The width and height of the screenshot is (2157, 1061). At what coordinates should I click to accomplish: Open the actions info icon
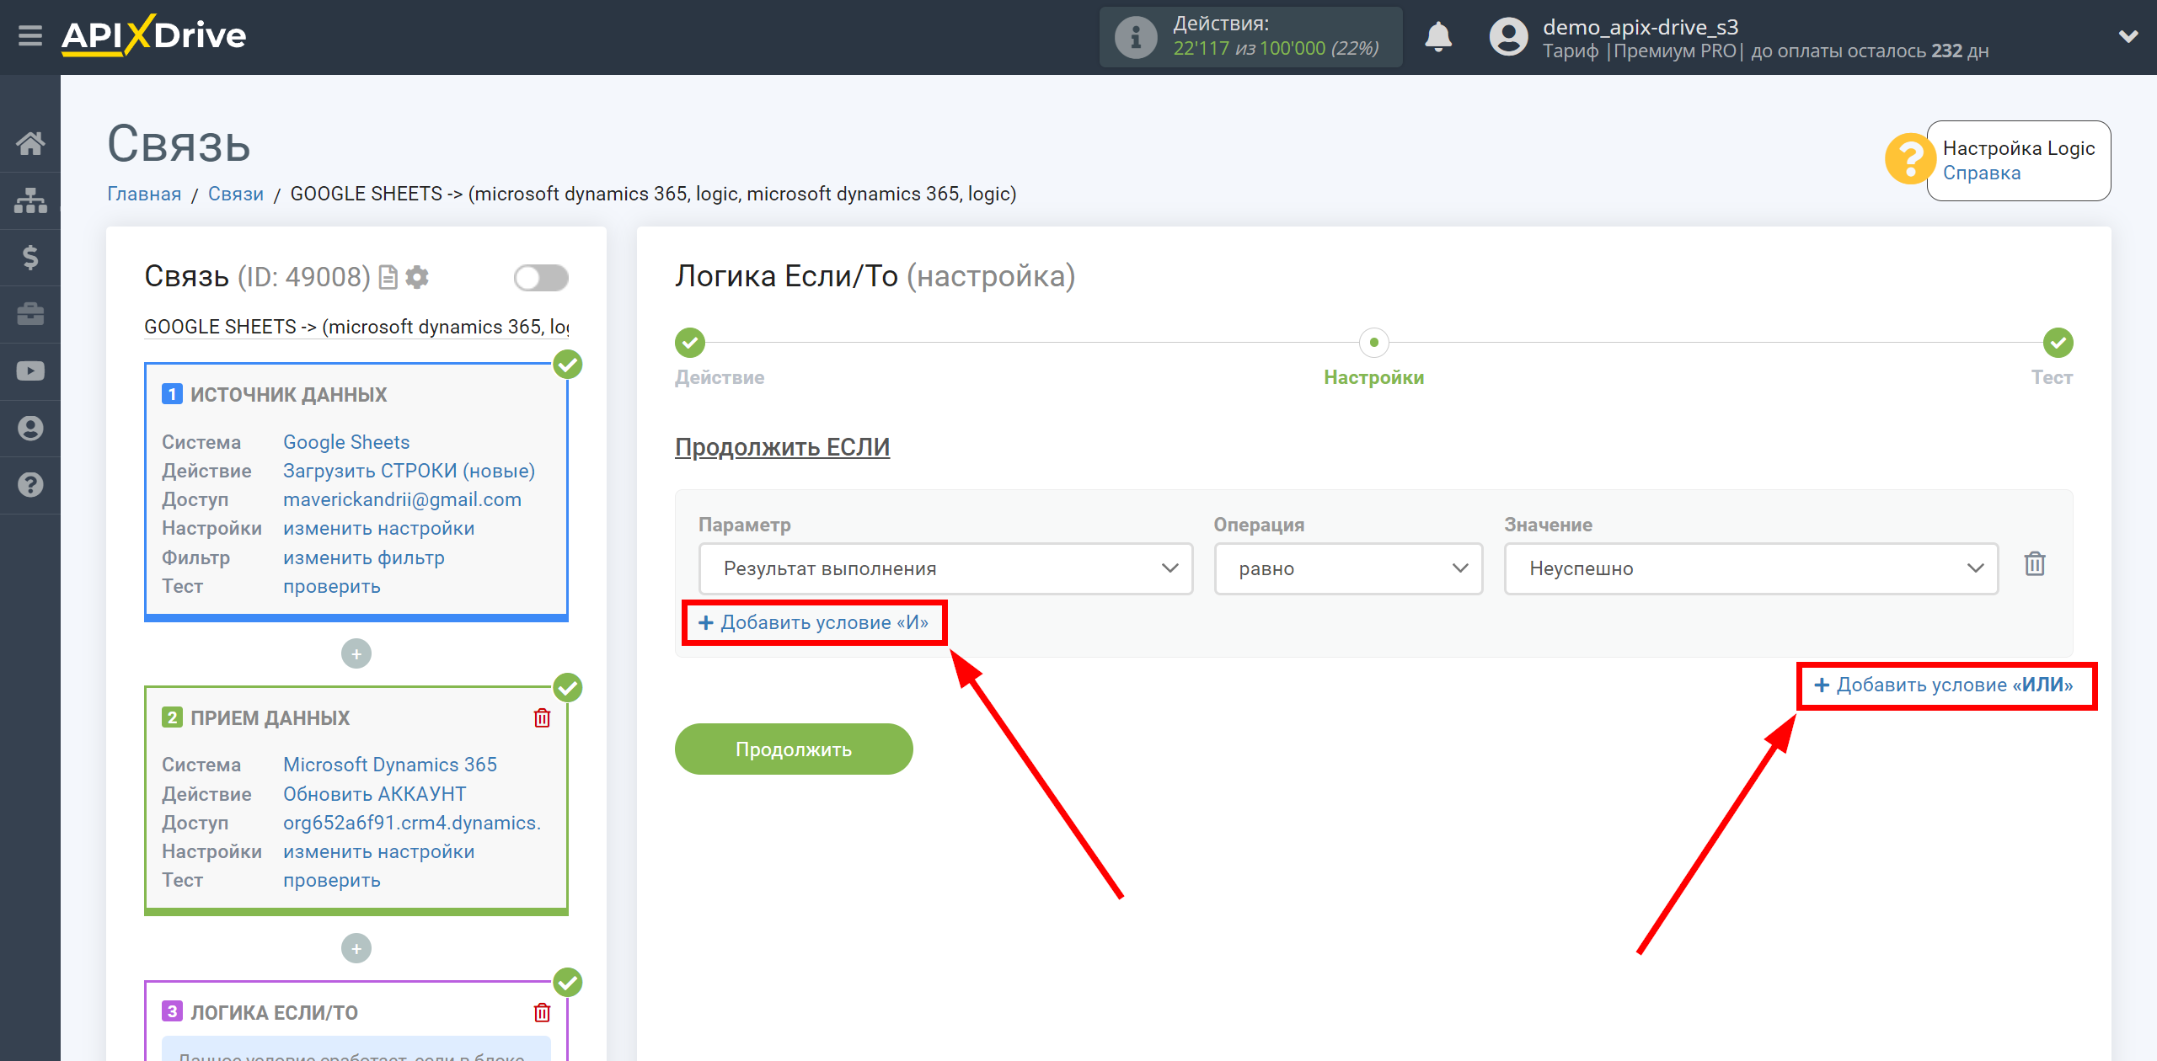1135,37
